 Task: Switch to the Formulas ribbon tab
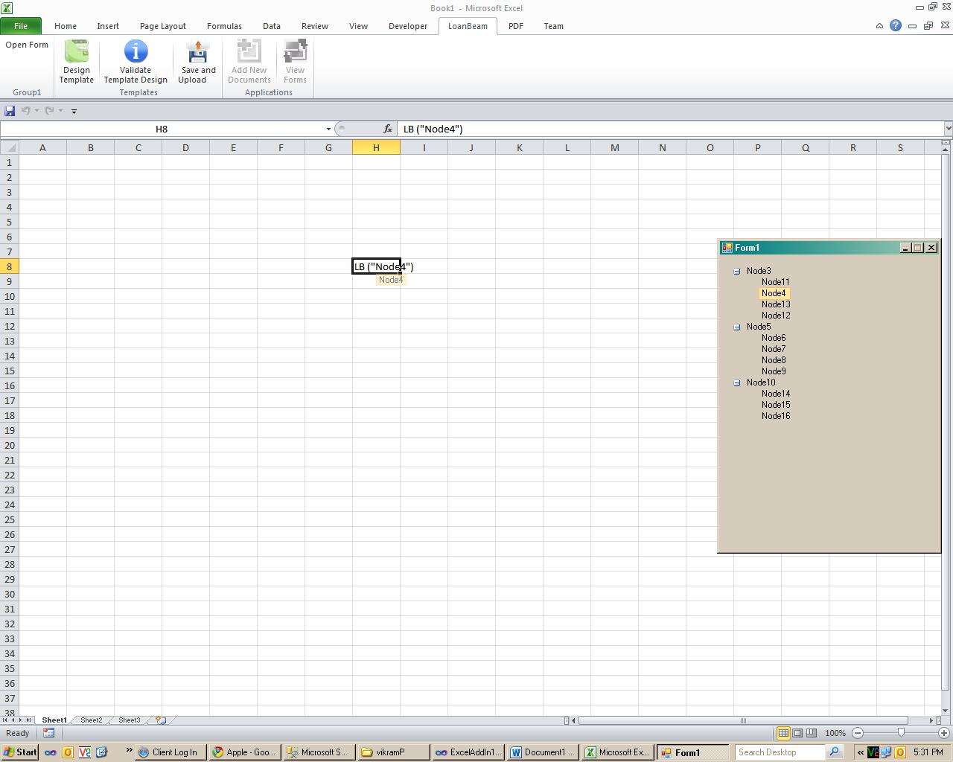pos(224,26)
